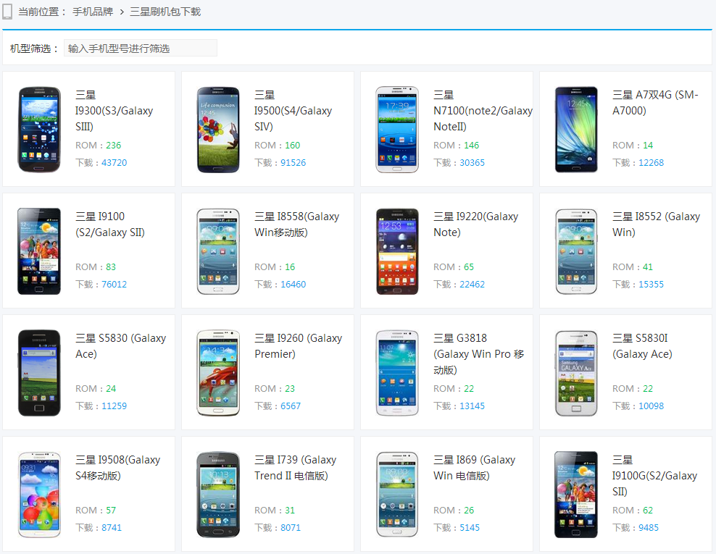This screenshot has width=716, height=554.
Task: Focus the 输入手机型号进行筛选 filter field
Action: (140, 48)
